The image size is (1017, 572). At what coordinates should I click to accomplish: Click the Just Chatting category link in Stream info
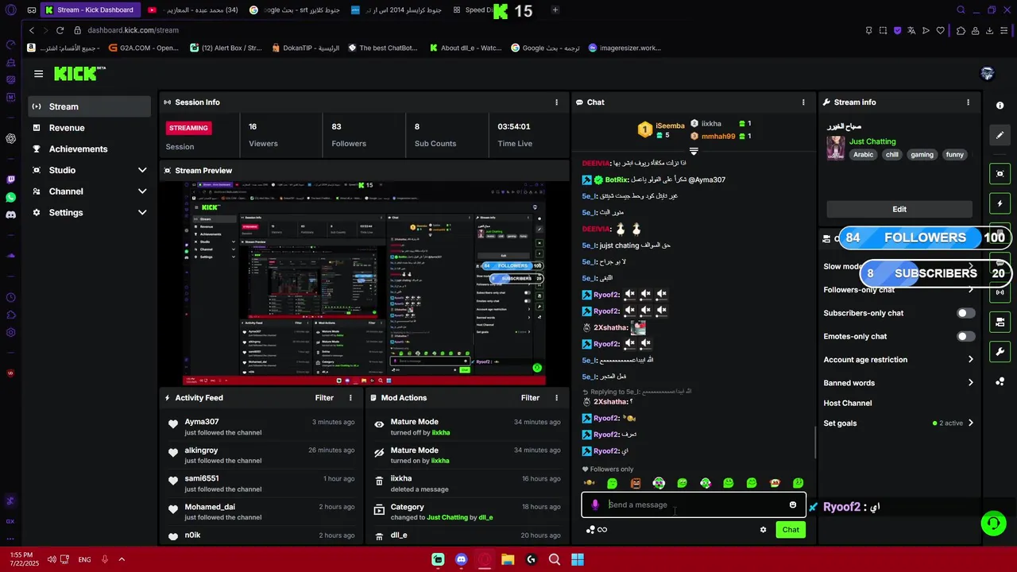[x=872, y=141]
